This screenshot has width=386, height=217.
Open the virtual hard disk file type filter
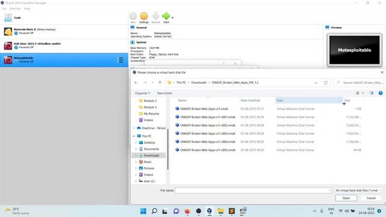tap(358, 190)
